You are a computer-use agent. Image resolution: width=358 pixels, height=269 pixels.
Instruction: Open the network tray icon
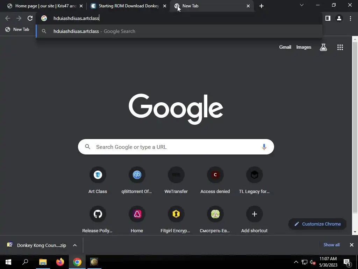pyautogui.click(x=305, y=262)
